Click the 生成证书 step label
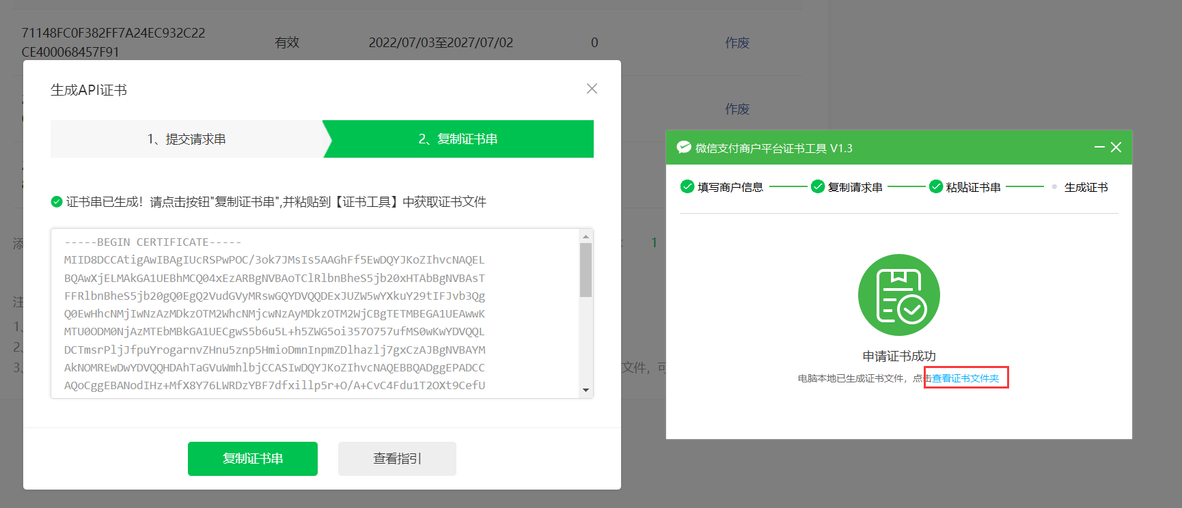 click(x=1086, y=187)
